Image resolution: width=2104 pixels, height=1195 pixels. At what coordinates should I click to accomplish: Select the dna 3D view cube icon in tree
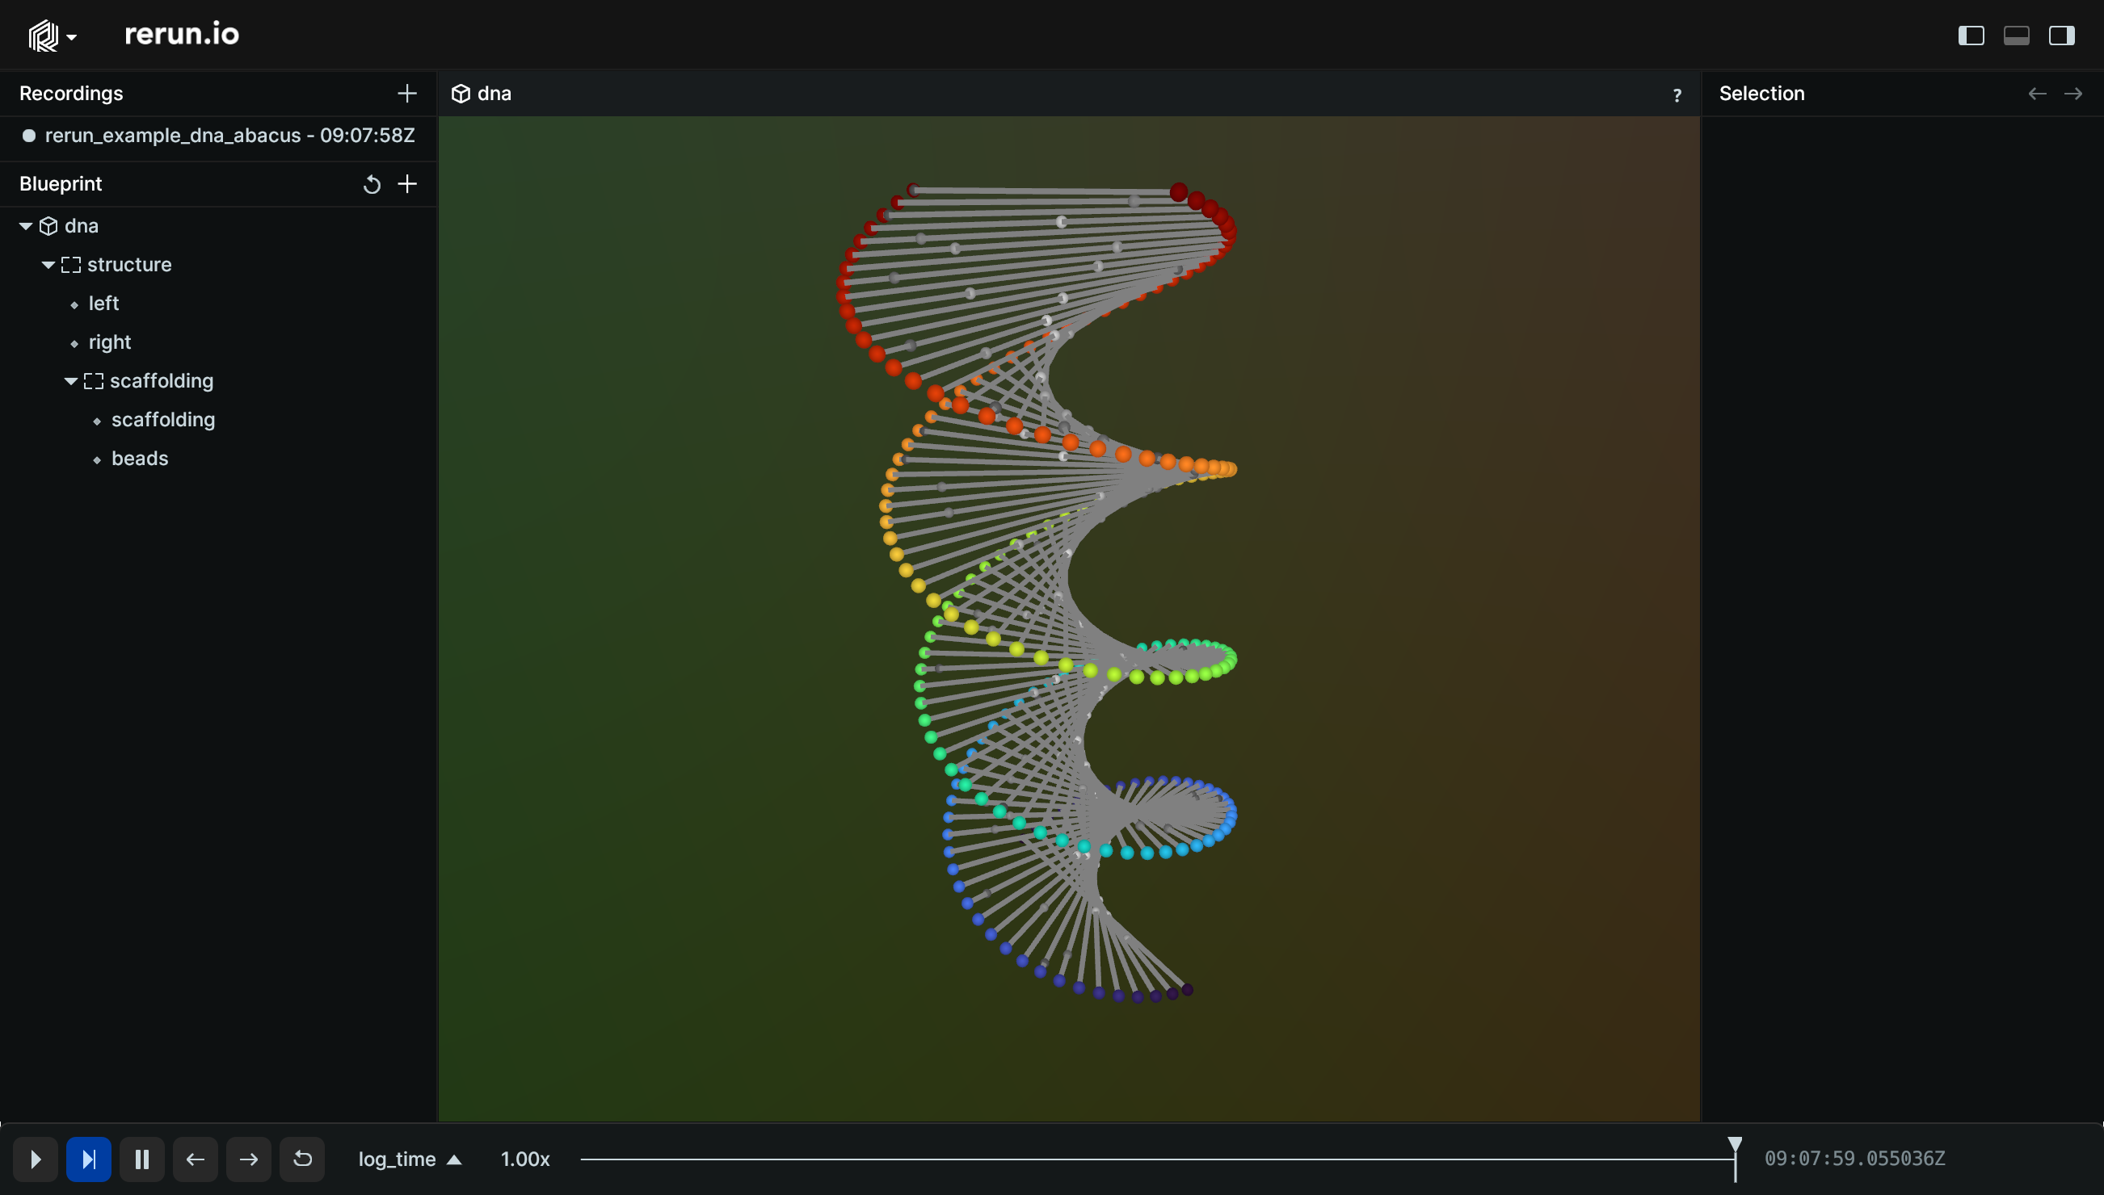(48, 226)
